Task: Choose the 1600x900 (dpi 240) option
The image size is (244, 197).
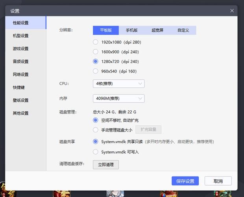Action: [x=96, y=52]
